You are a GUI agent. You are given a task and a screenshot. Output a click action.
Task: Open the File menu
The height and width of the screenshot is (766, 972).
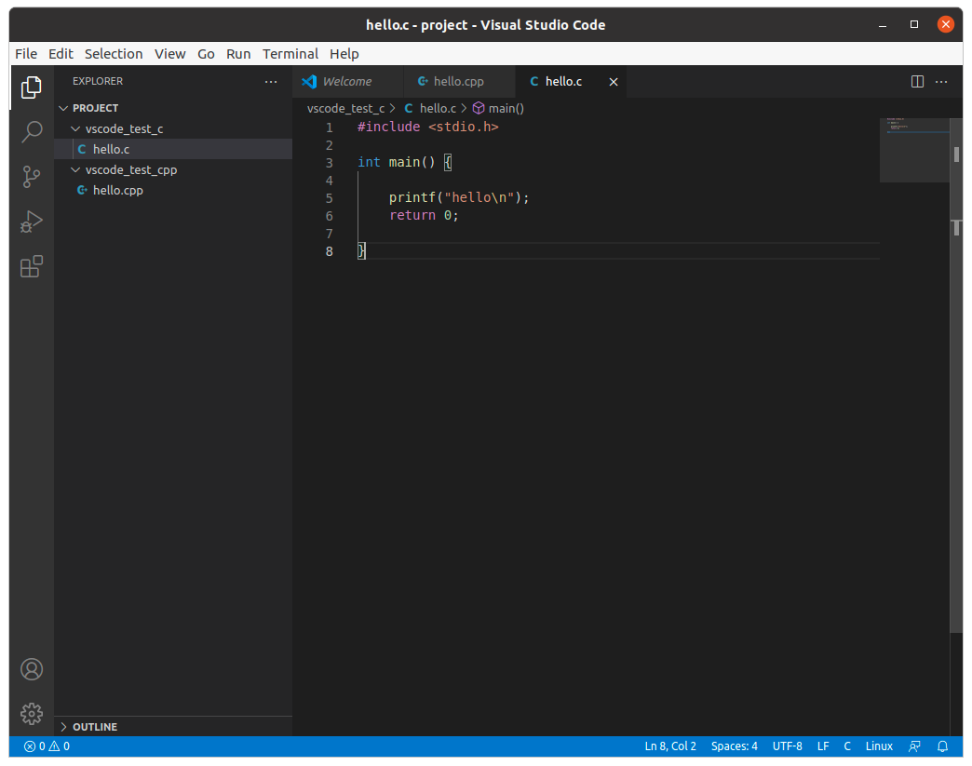click(26, 54)
